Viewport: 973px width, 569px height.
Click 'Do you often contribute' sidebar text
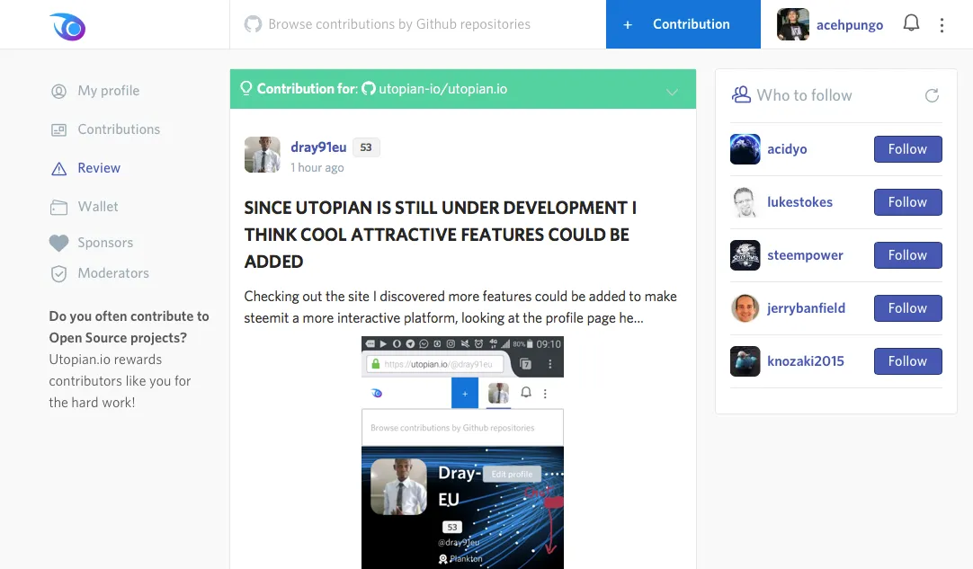click(129, 327)
